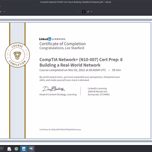Click the 'Certificate of Completion' heading
Viewport: 152px width, 152px height.
63,44
